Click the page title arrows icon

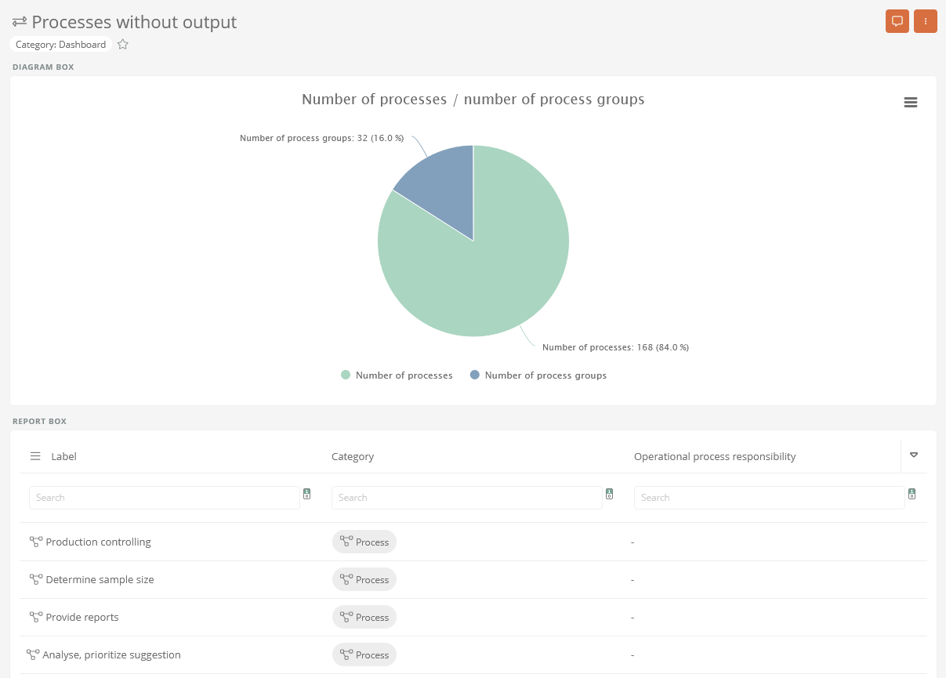click(x=20, y=22)
